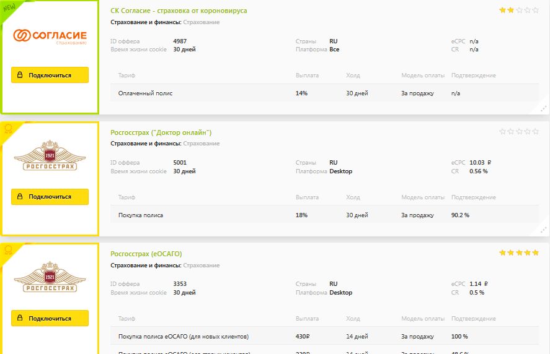The height and width of the screenshot is (354, 550).
Task: Select the Покупка полиса tariff row at 18%
Action: [x=141, y=215]
